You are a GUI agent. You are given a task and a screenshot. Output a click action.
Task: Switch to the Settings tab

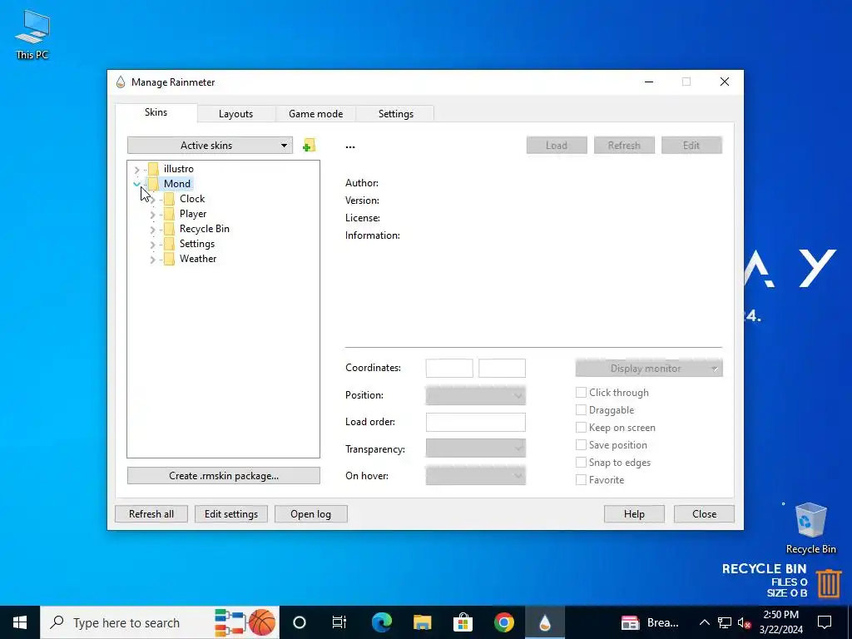(395, 113)
